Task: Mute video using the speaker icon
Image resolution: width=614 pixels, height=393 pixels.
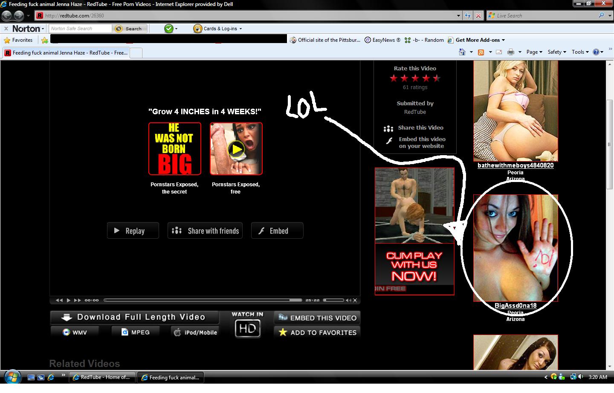Action: tap(348, 301)
